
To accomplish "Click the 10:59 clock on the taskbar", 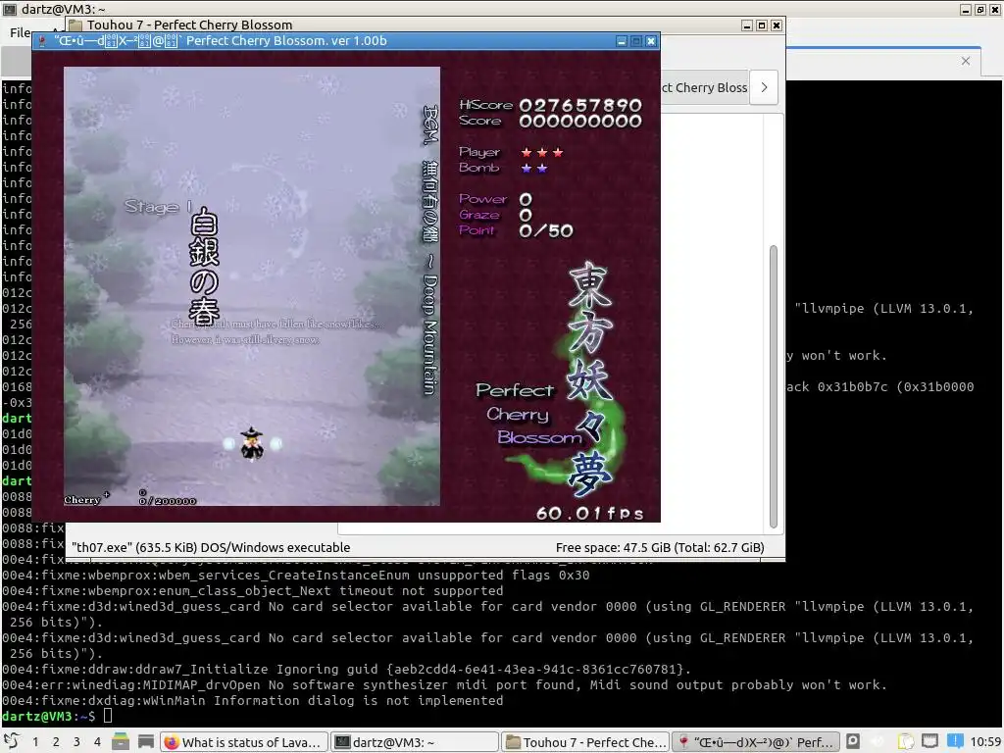I will 985,742.
